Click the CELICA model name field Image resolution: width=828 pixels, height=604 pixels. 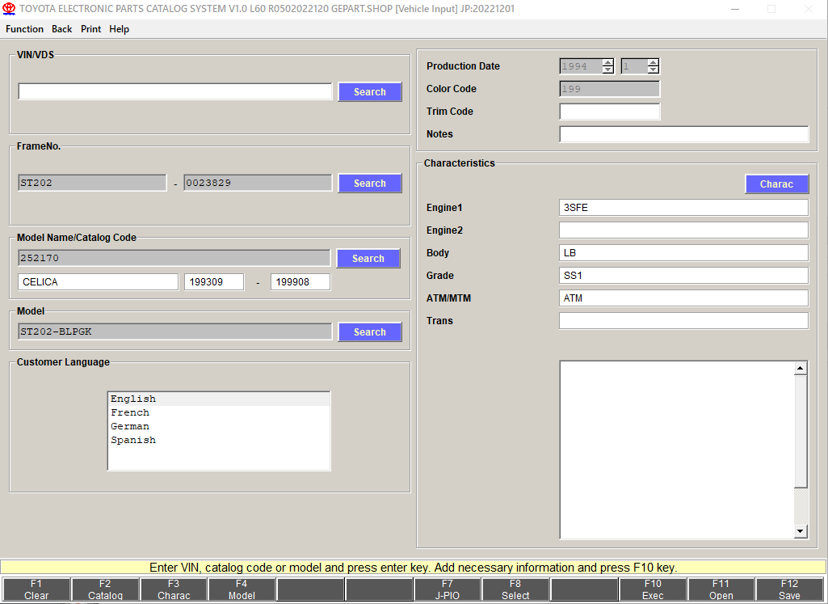[99, 281]
